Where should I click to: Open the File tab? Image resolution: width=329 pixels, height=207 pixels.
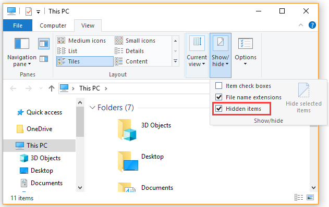(18, 25)
